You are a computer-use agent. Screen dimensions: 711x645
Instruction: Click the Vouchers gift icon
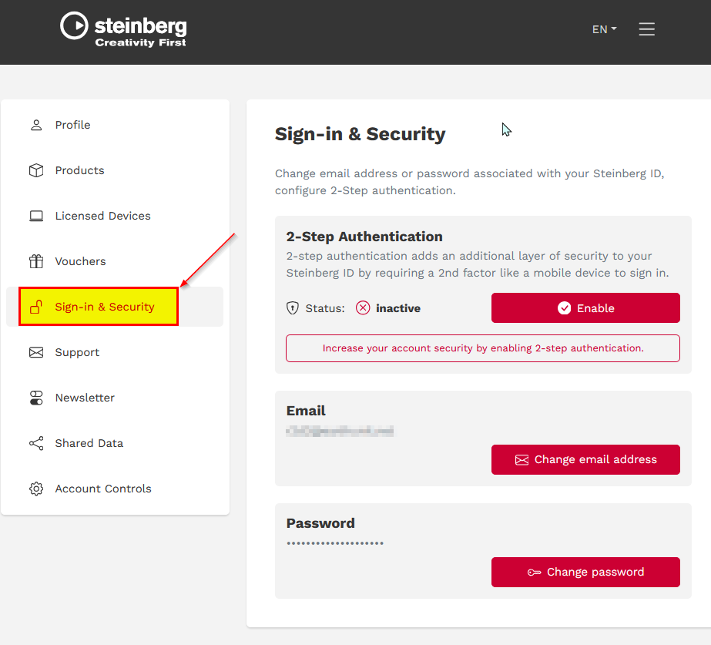(x=36, y=261)
